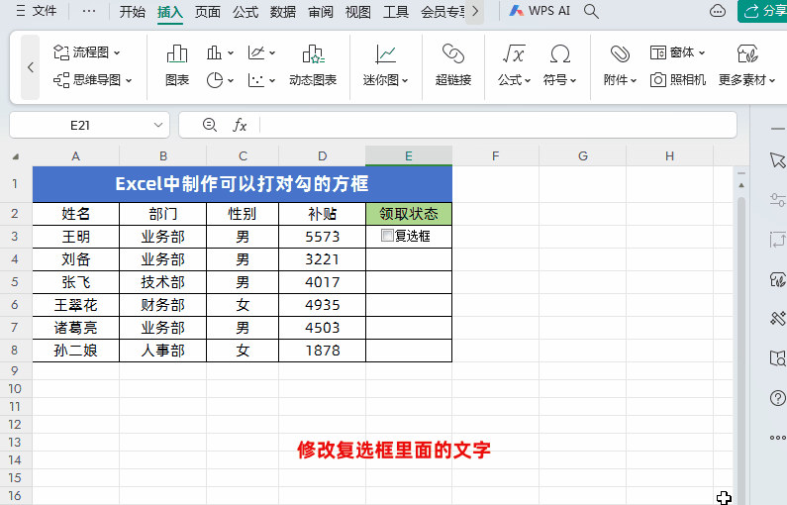Image resolution: width=787 pixels, height=505 pixels.
Task: Click the zoom magnifier in formula bar
Action: point(209,125)
